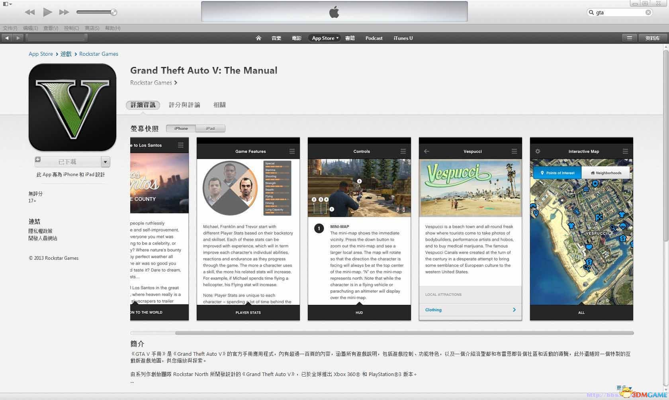Click hamburger icon in Vespucci screenshot
The height and width of the screenshot is (400, 669).
[x=514, y=151]
